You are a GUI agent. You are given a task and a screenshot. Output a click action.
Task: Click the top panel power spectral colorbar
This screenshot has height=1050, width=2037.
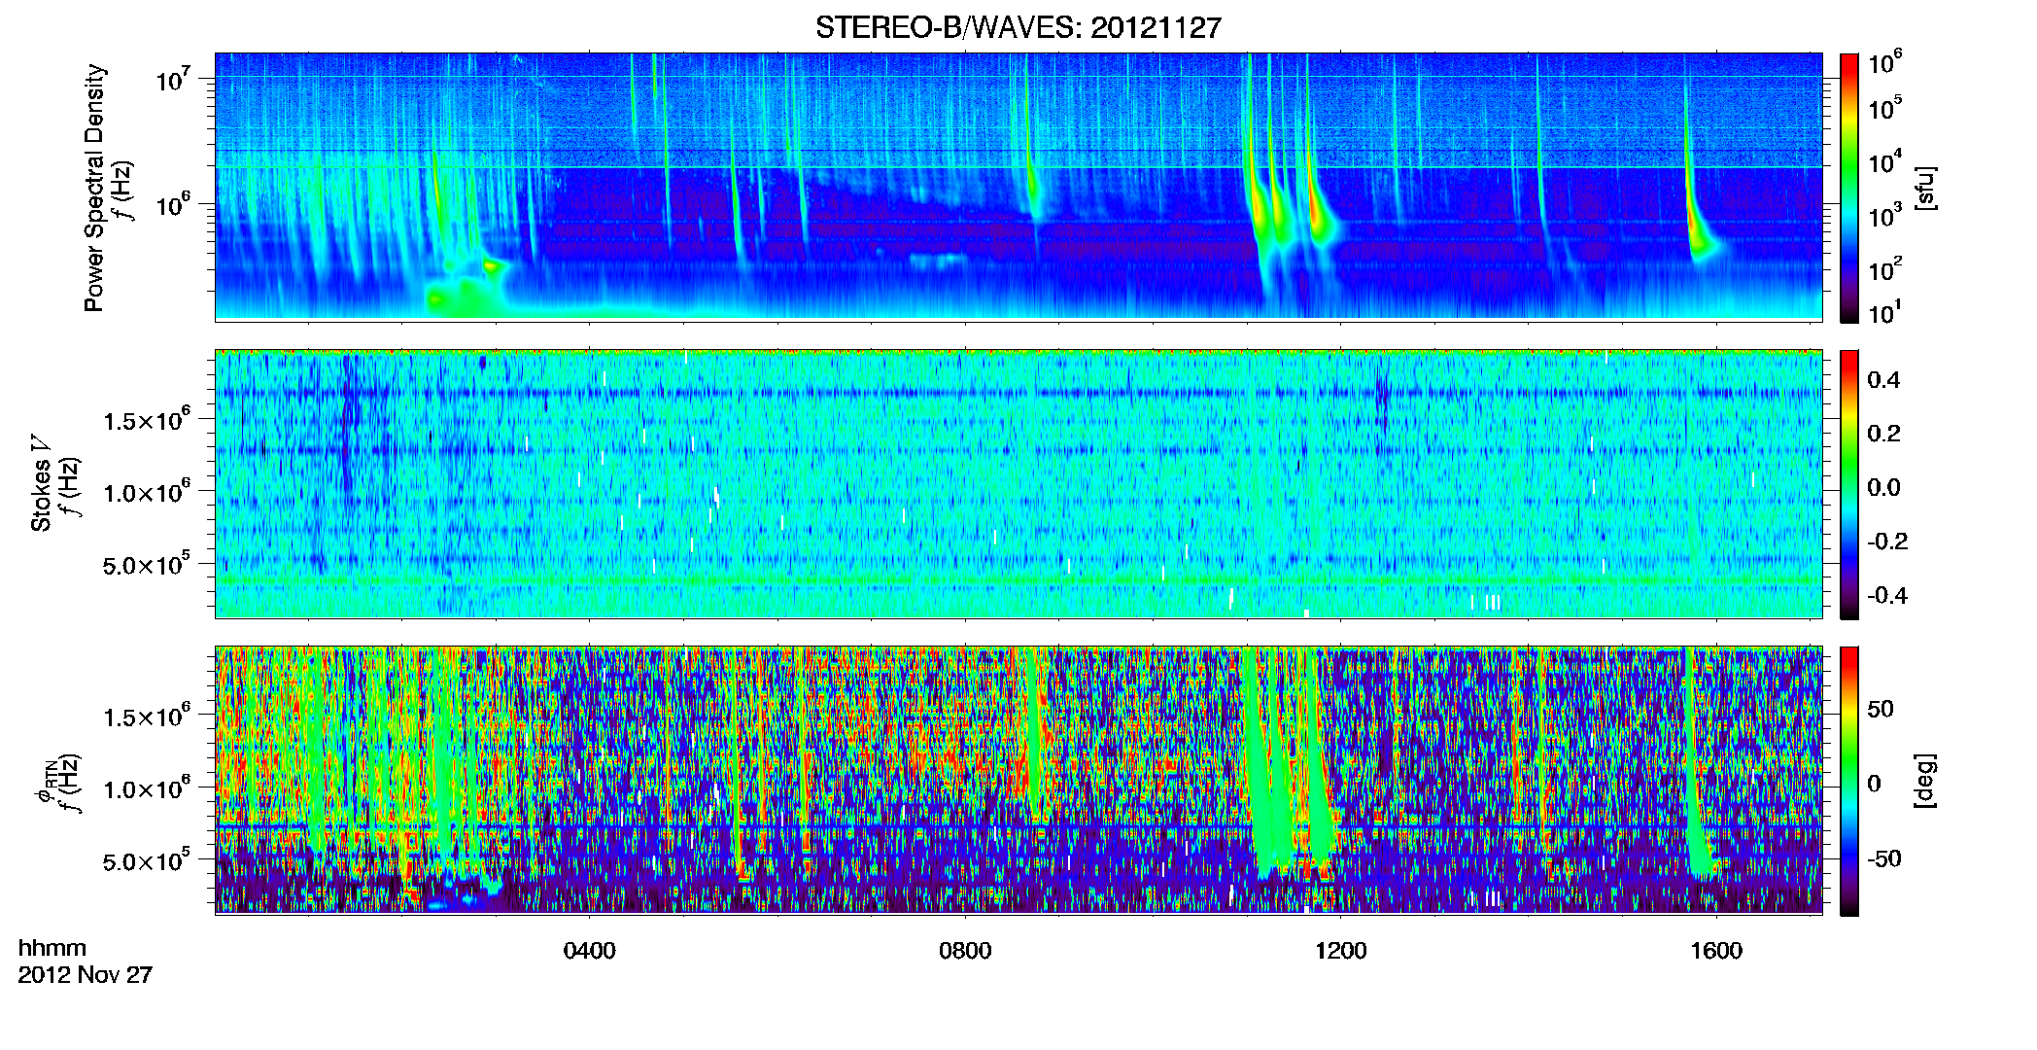click(1849, 188)
